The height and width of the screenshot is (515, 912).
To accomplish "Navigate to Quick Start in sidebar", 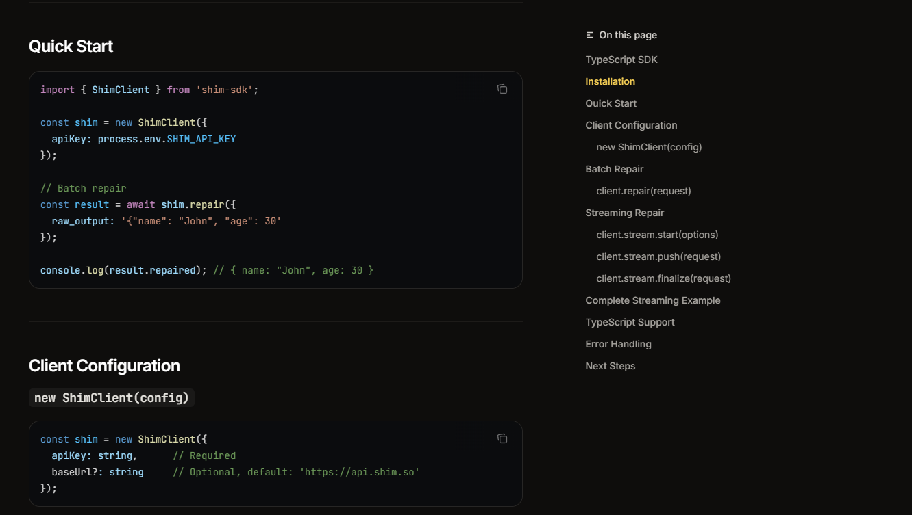I will [x=611, y=103].
